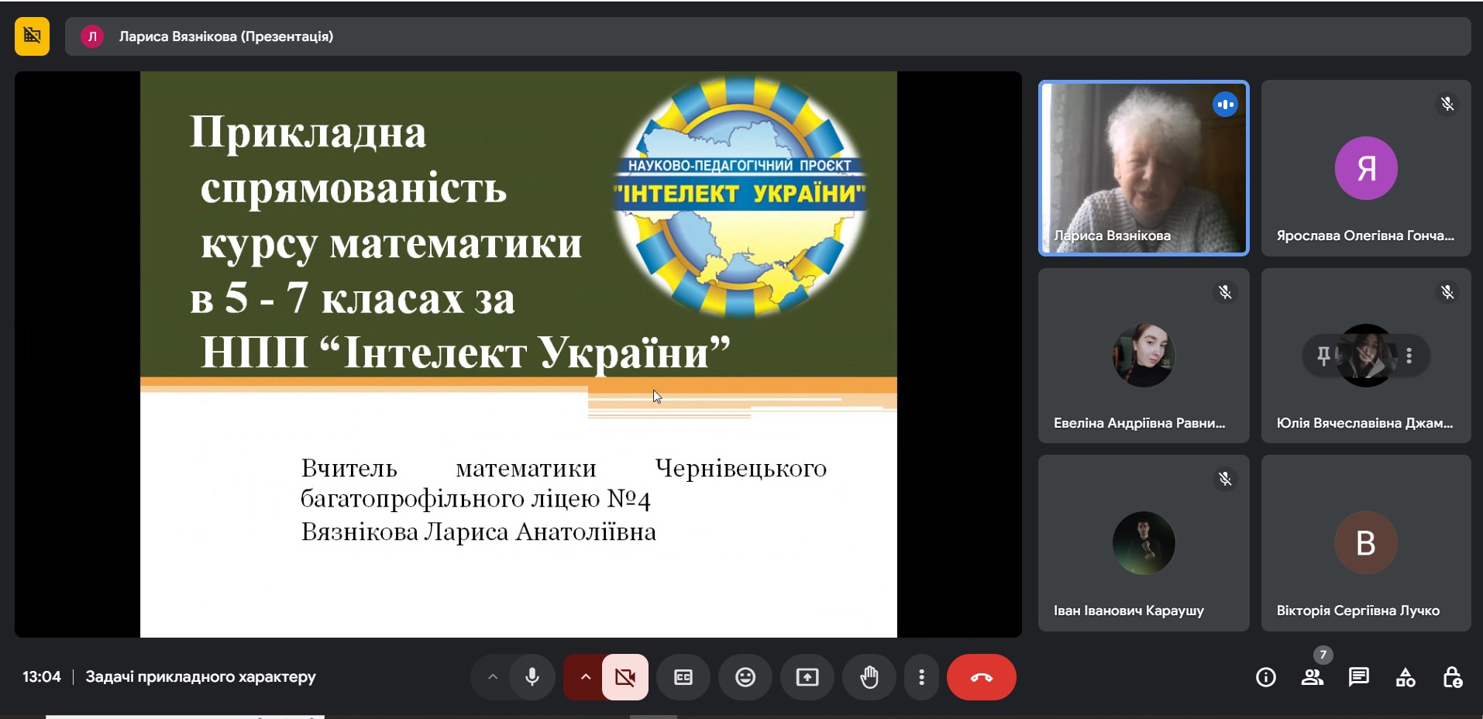Click the name label Ярослава Олегівна Гонча...
1483x719 pixels.
pos(1365,236)
